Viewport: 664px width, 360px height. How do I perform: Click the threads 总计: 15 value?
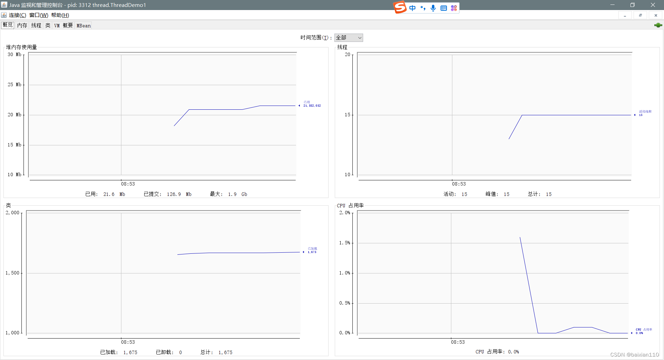[x=540, y=194]
